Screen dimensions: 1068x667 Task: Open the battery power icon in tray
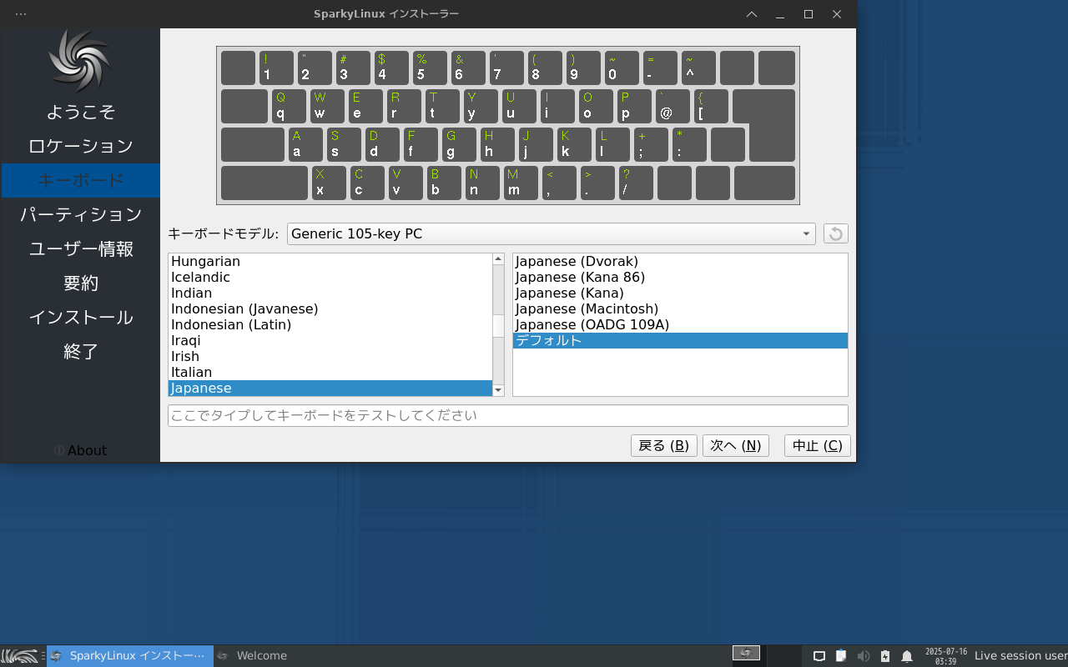coord(885,656)
